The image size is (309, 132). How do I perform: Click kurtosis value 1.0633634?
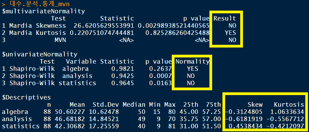[x=287, y=112]
